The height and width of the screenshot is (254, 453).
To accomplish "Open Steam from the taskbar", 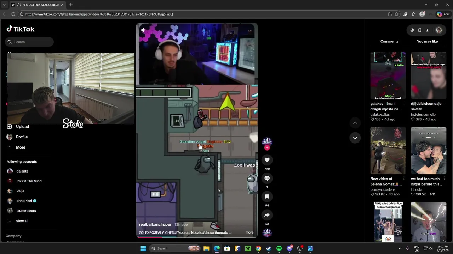I will pyautogui.click(x=269, y=248).
